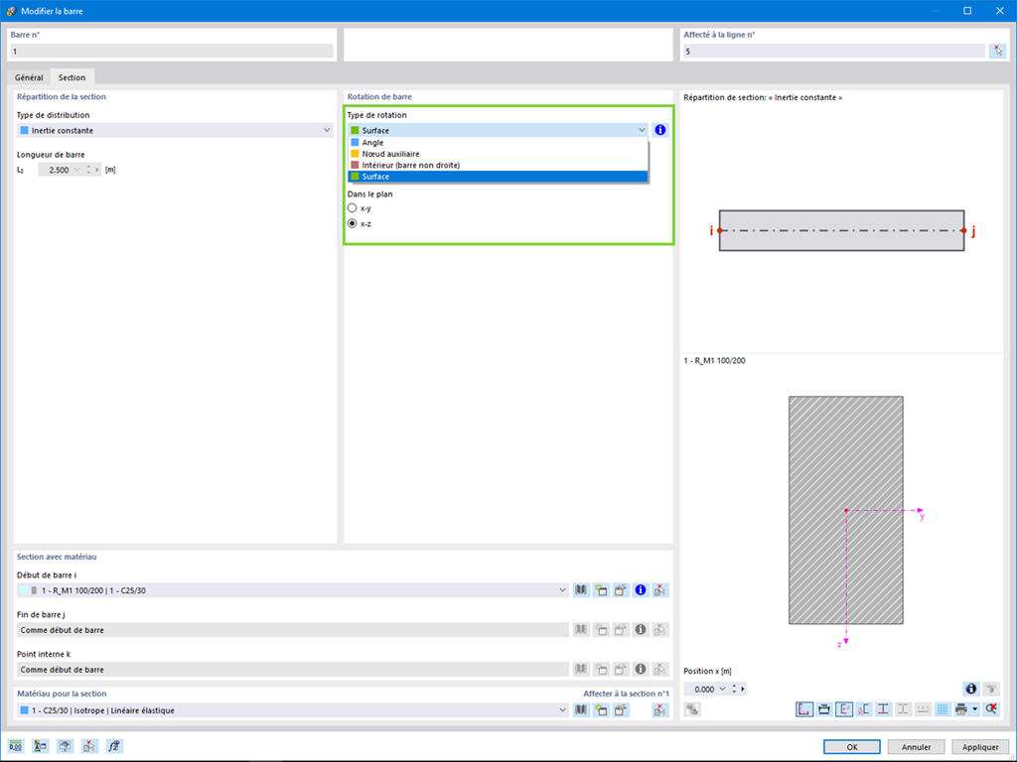Select the x-z plane radio button
Viewport: 1017px width, 762px height.
tap(353, 223)
